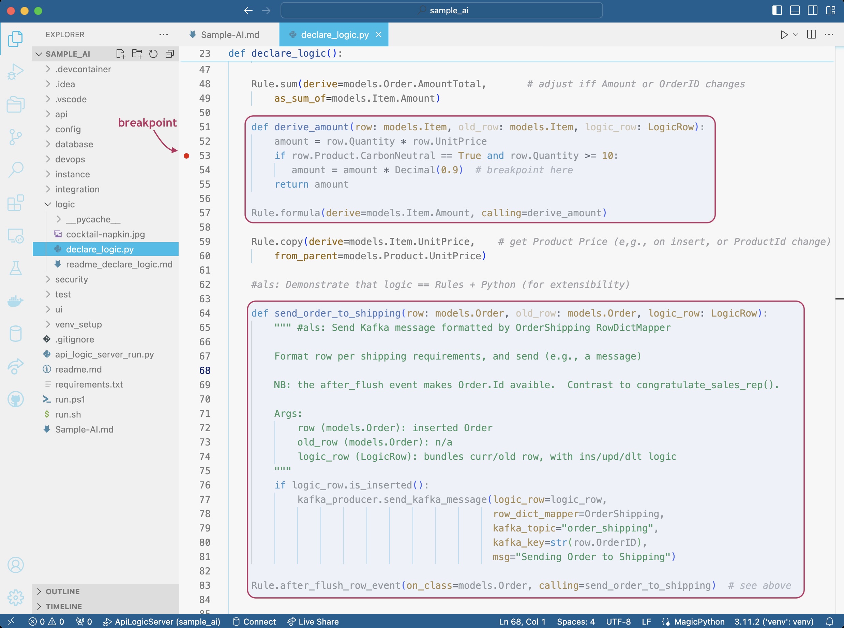The height and width of the screenshot is (628, 844).
Task: Toggle the primary side bar layout button
Action: (x=777, y=11)
